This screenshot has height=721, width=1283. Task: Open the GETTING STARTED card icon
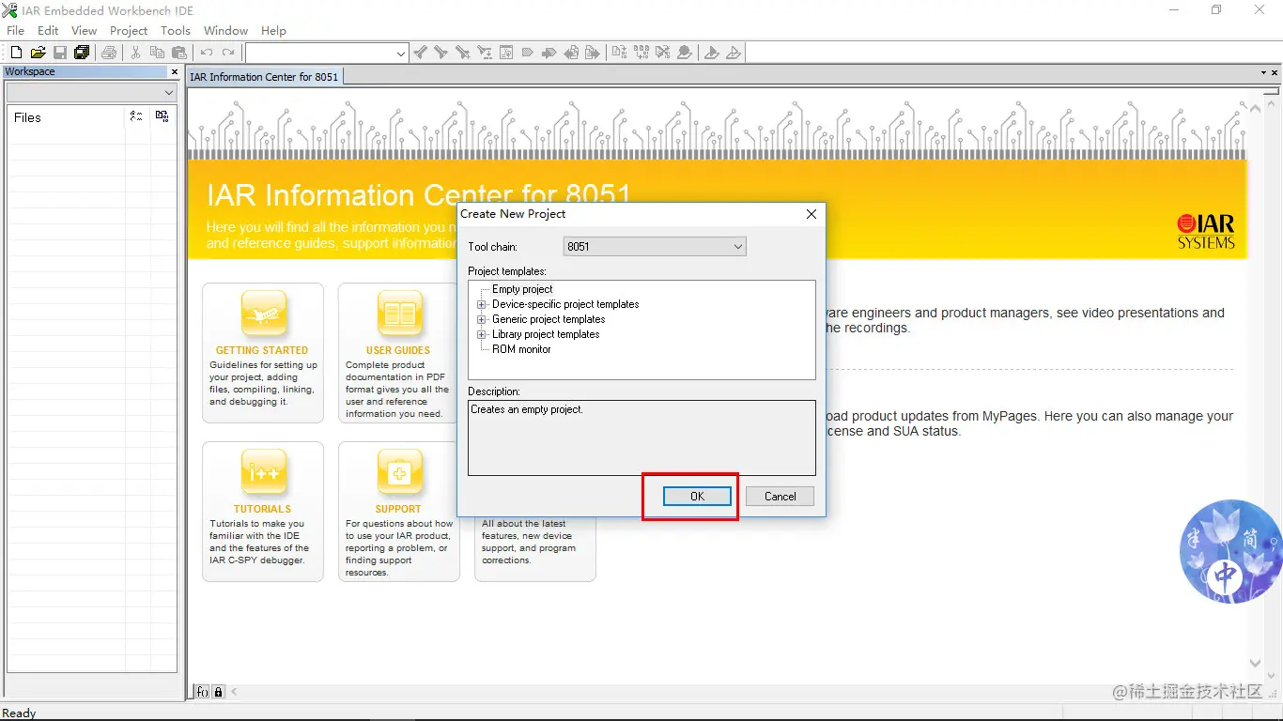pos(264,314)
